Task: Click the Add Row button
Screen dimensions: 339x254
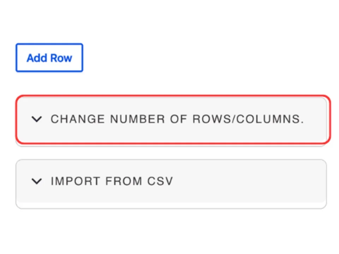Action: 49,58
